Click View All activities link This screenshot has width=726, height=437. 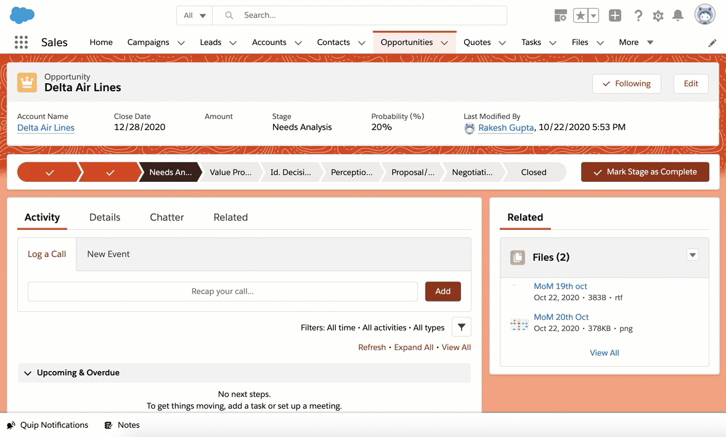tap(456, 347)
